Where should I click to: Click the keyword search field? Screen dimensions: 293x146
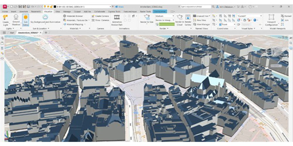(x=195, y=6)
